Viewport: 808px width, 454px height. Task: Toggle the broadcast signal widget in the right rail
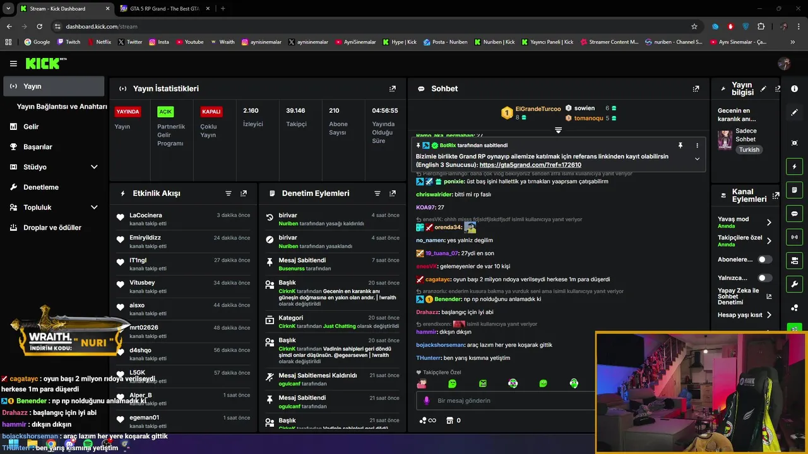[x=794, y=237]
